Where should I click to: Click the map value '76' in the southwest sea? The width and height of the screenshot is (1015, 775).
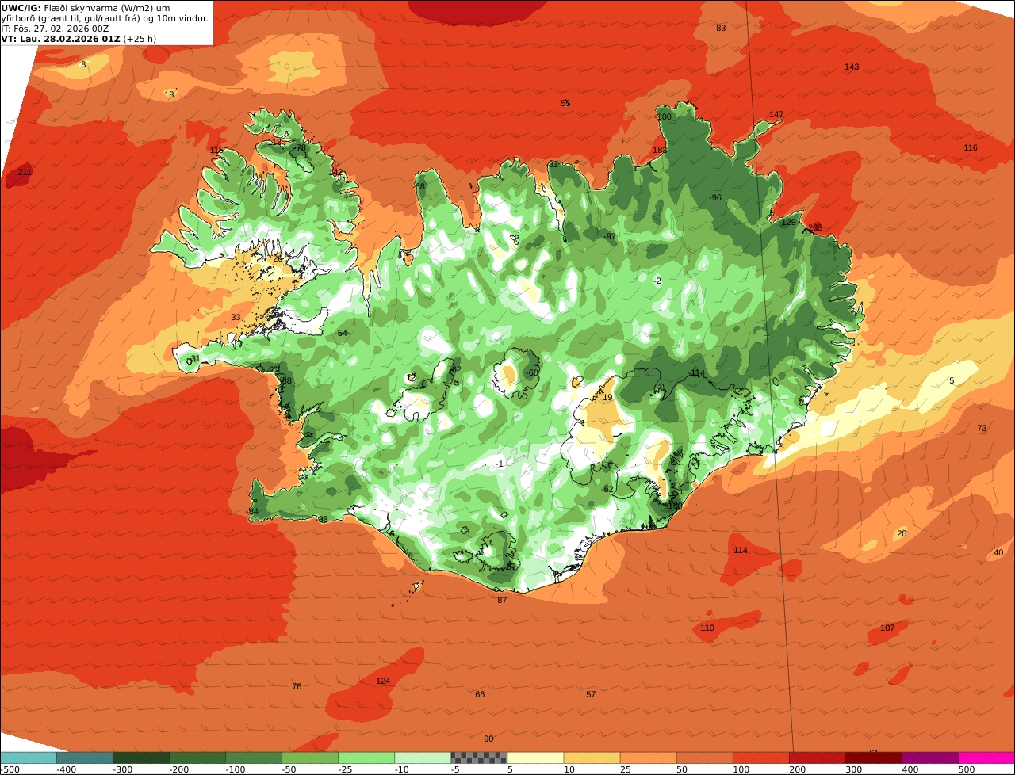[297, 686]
